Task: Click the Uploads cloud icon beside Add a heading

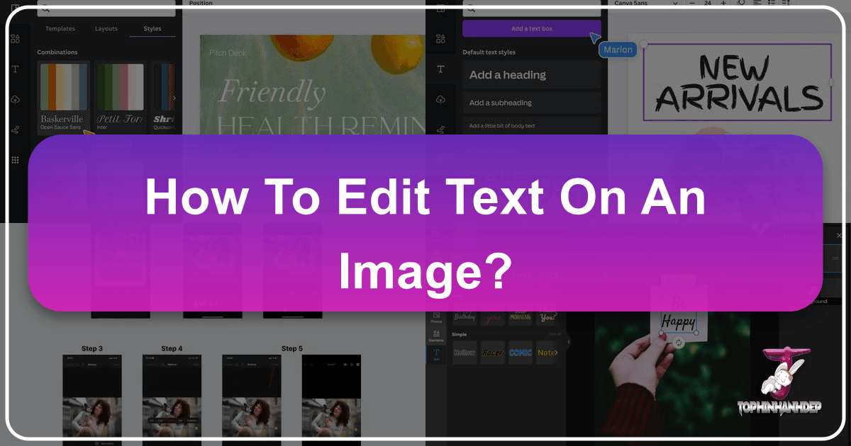Action: [x=440, y=99]
